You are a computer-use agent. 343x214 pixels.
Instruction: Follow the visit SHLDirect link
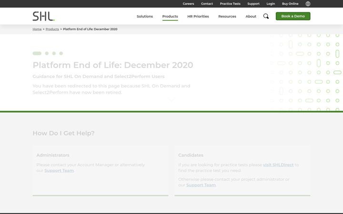point(278,165)
